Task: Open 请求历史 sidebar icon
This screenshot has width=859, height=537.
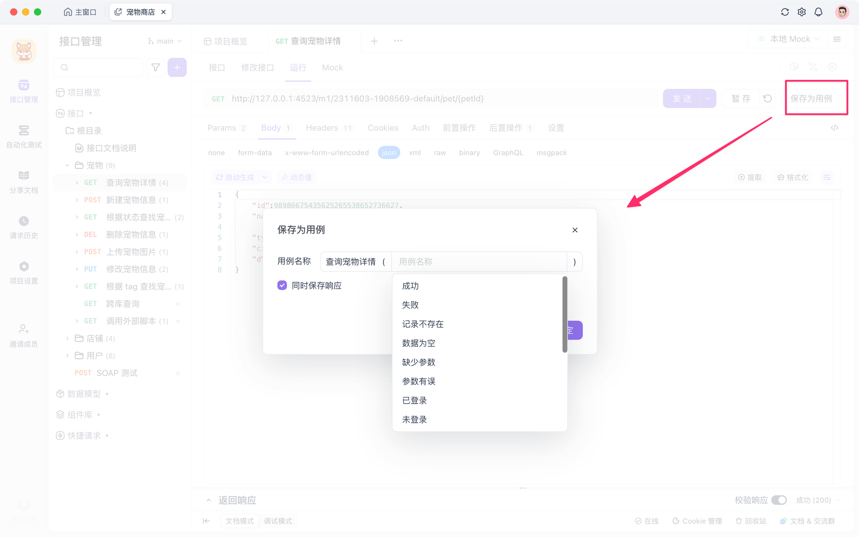Action: tap(24, 228)
